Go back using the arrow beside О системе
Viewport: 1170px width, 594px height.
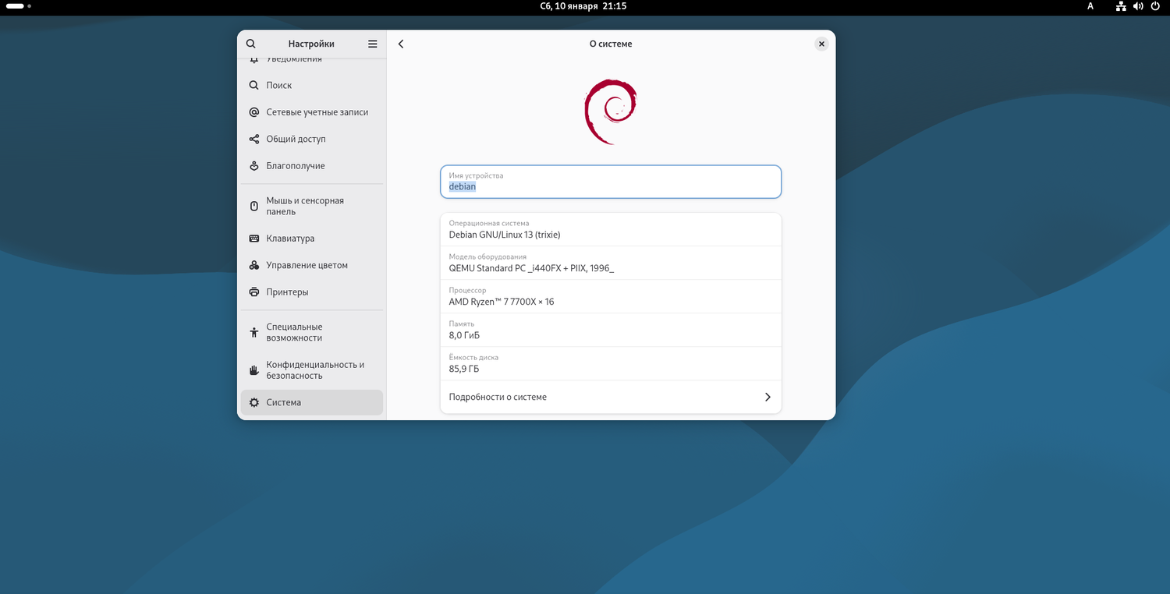(x=401, y=44)
